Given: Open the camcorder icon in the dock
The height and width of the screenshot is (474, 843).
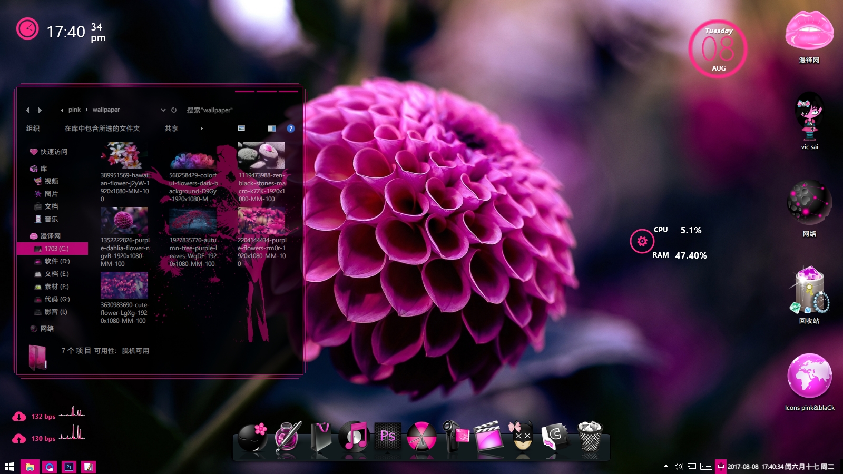Looking at the screenshot, I should pyautogui.click(x=455, y=436).
